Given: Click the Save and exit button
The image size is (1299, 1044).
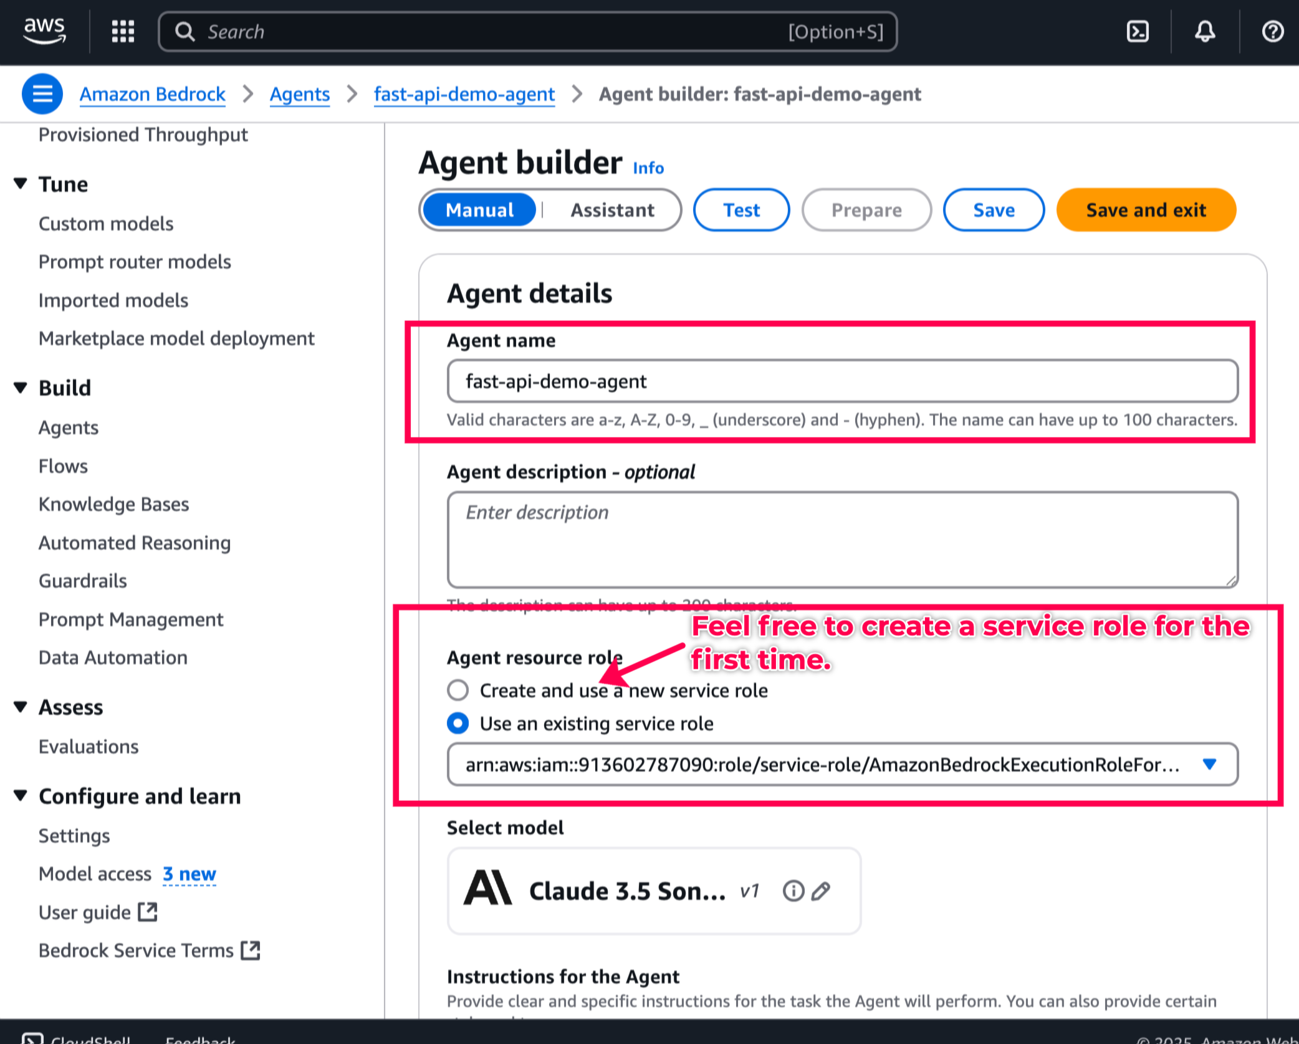Looking at the screenshot, I should [x=1146, y=210].
